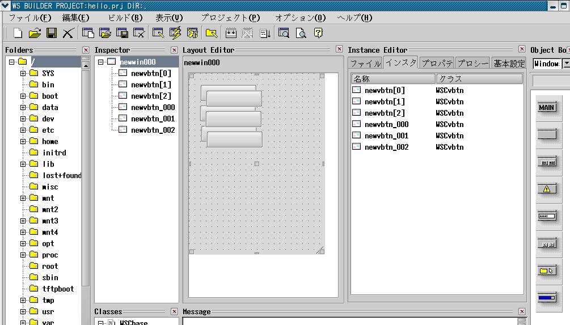Click the lightning bolt build icon
570x325 pixels.
pos(175,33)
